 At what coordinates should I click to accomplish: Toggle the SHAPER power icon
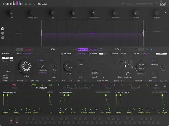point(62,53)
